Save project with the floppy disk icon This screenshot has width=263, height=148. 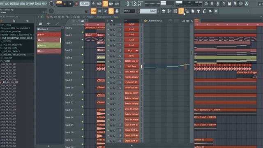coord(229,4)
